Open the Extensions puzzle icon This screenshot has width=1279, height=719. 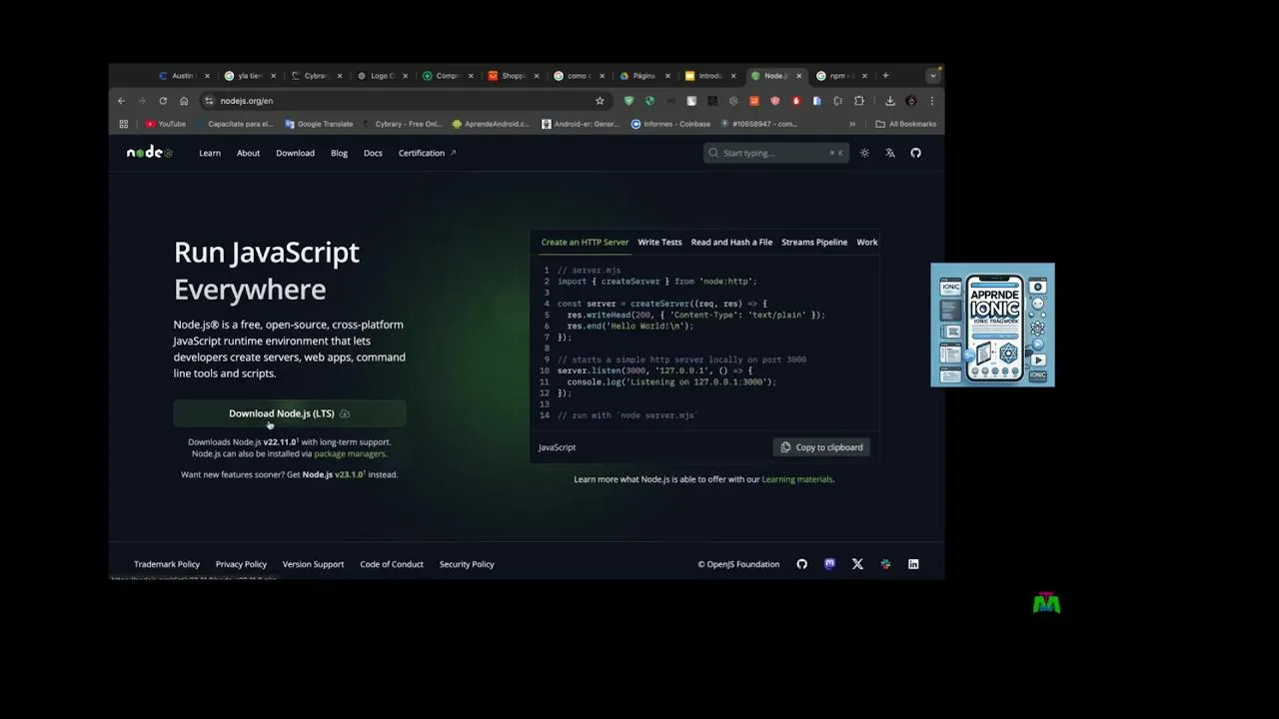click(x=858, y=101)
